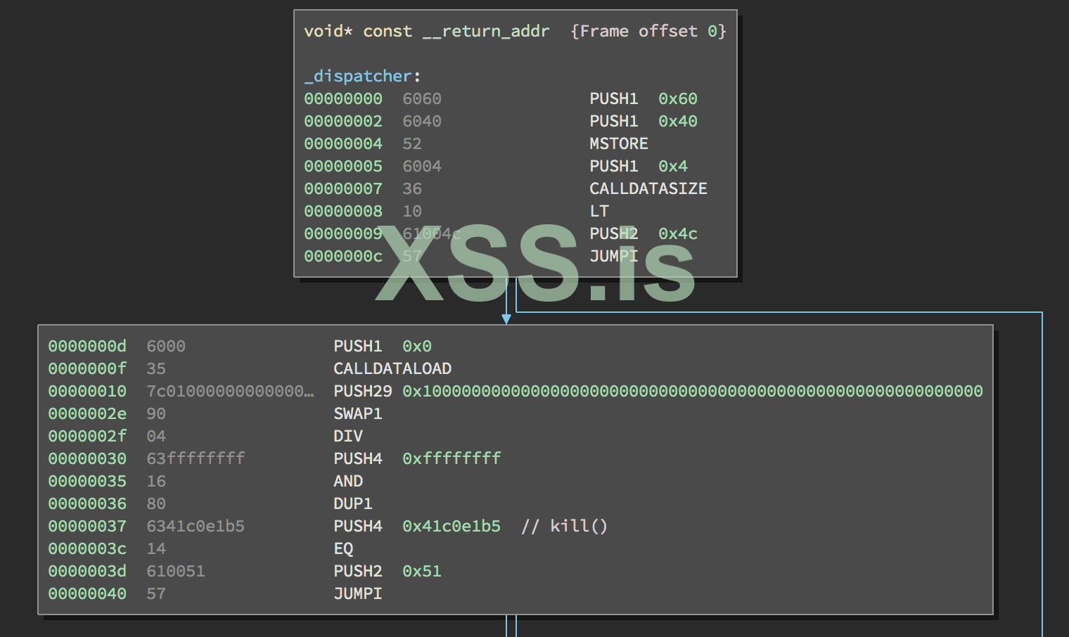Select the SWAP1 instruction
Viewport: 1069px width, 637px height.
point(358,413)
